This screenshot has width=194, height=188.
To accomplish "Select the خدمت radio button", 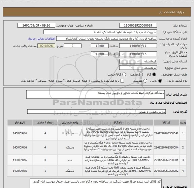I will pos(141,75).
